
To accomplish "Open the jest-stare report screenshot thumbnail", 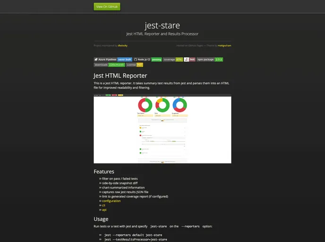I will click(x=162, y=129).
